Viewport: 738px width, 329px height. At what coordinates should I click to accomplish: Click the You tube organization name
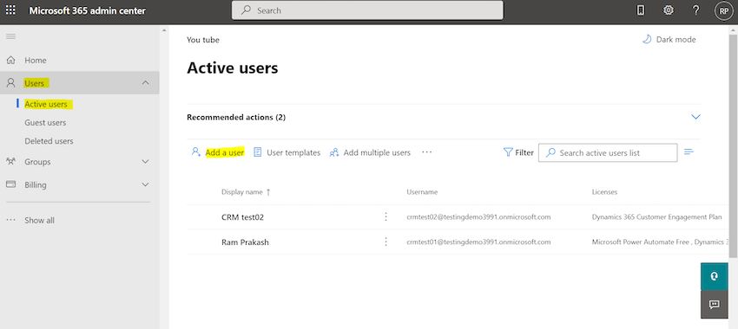point(203,40)
